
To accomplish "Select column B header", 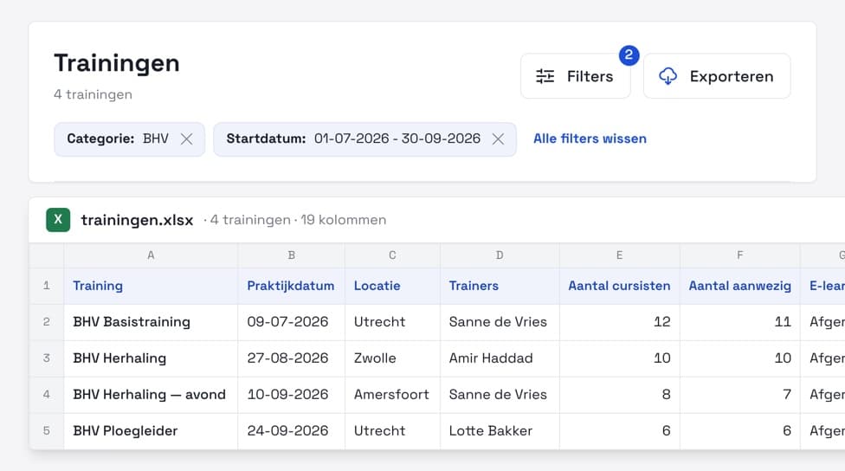I will click(x=291, y=255).
